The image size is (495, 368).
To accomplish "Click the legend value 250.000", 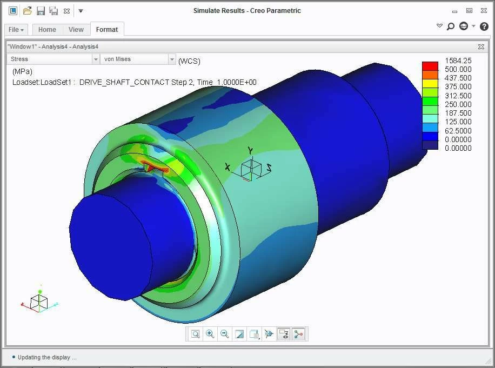I will 458,104.
